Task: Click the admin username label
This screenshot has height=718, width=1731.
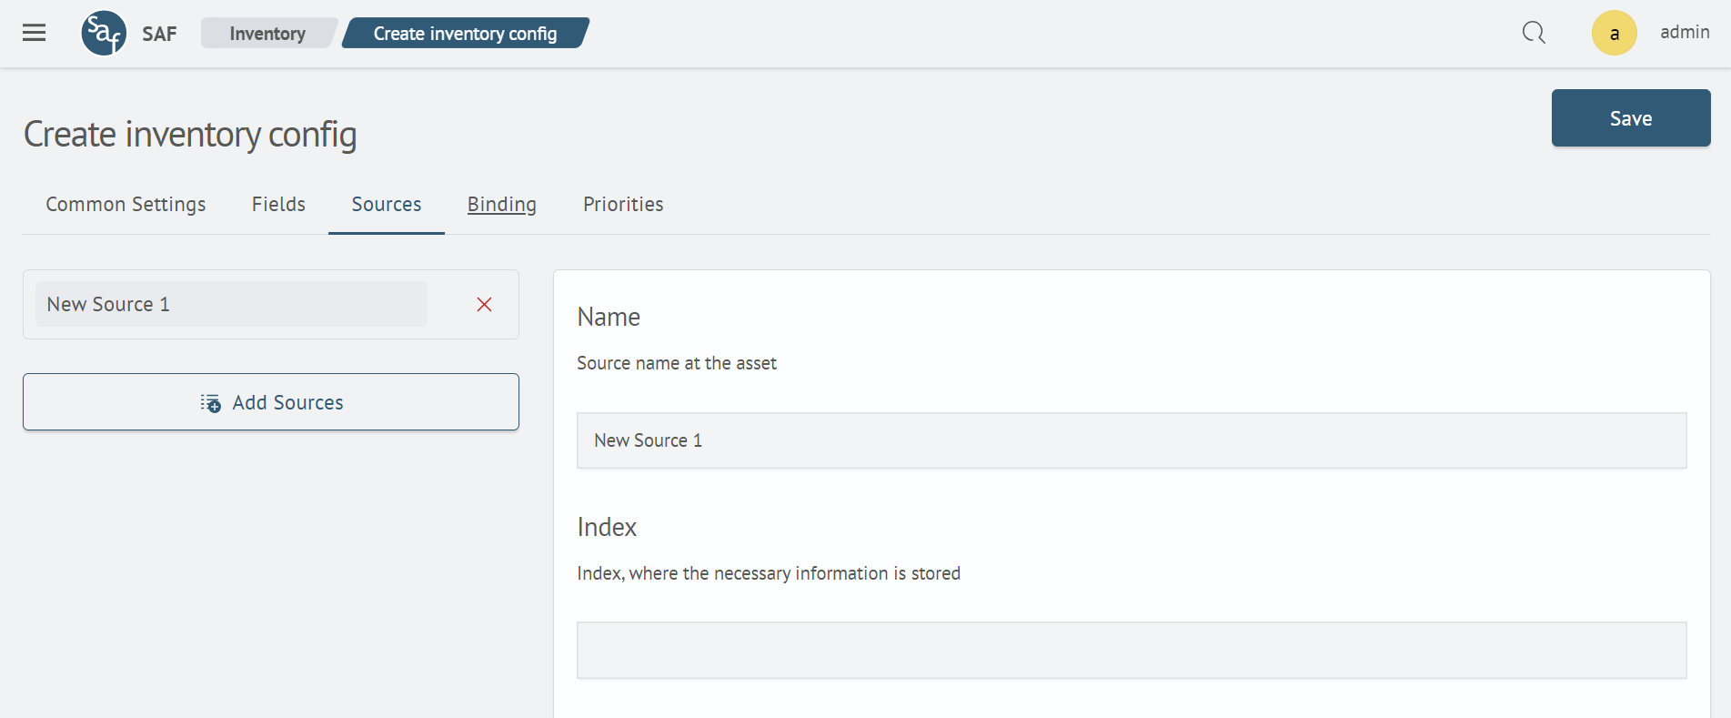Action: pyautogui.click(x=1685, y=32)
